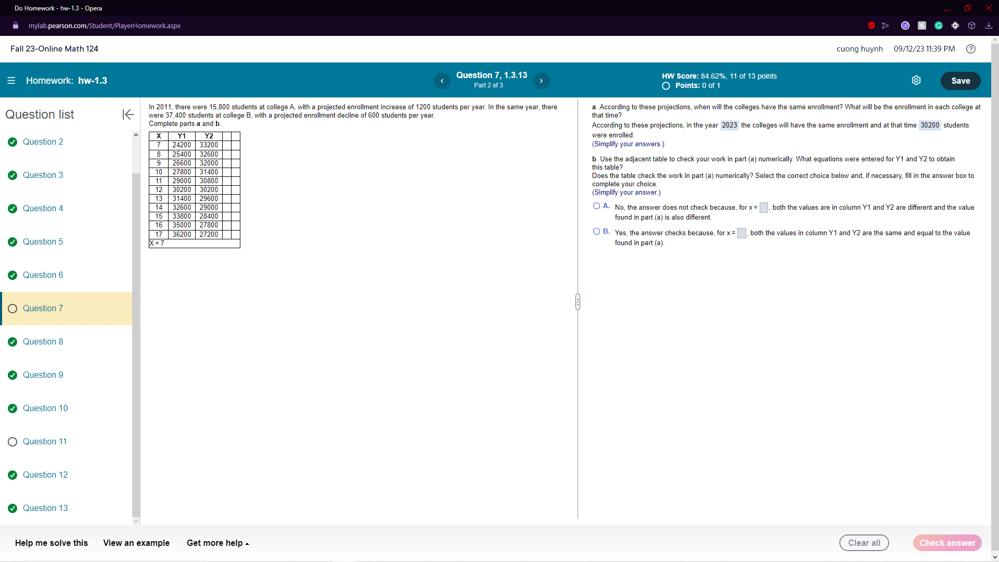This screenshot has width=999, height=562.
Task: Click the Points circle next to score
Action: pos(666,86)
